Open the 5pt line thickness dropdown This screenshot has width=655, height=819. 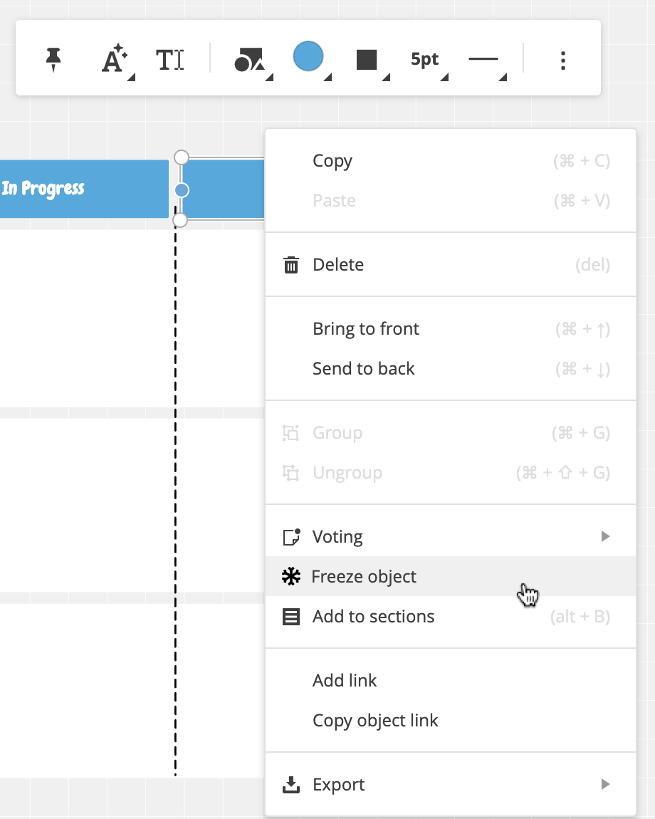tap(424, 59)
